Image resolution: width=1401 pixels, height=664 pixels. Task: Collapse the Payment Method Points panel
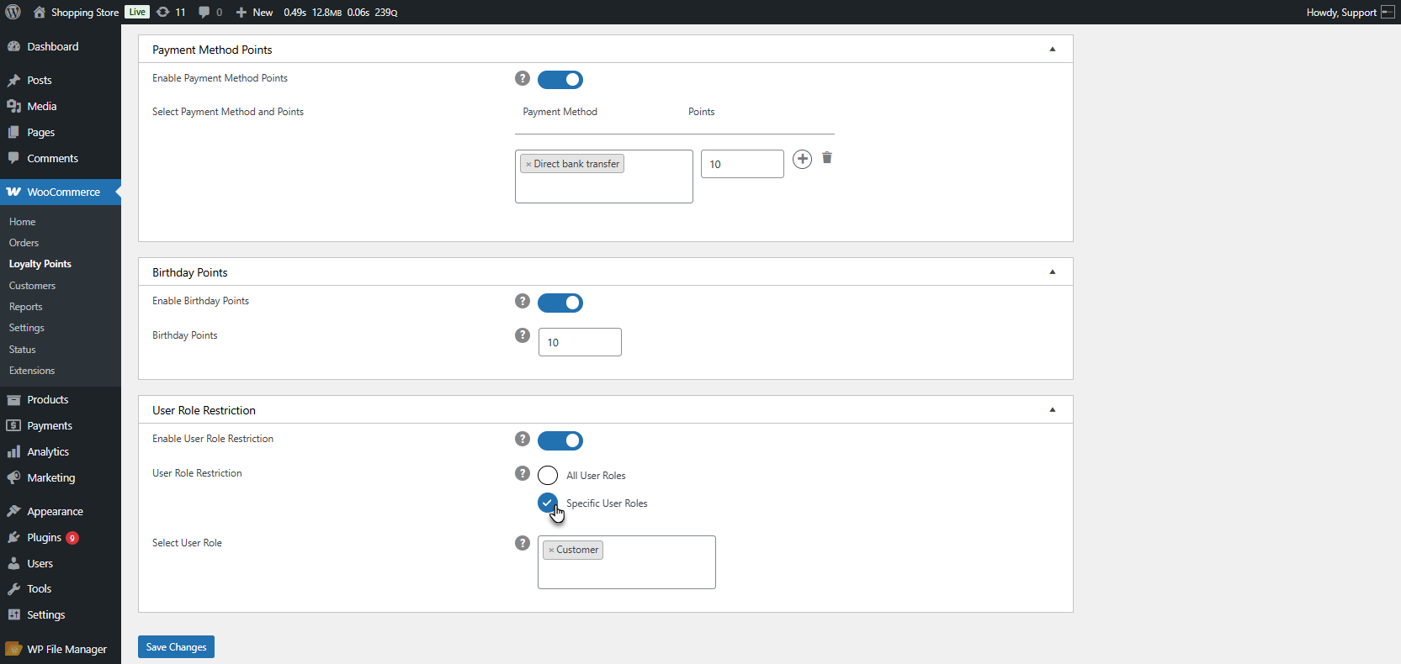pyautogui.click(x=1053, y=49)
